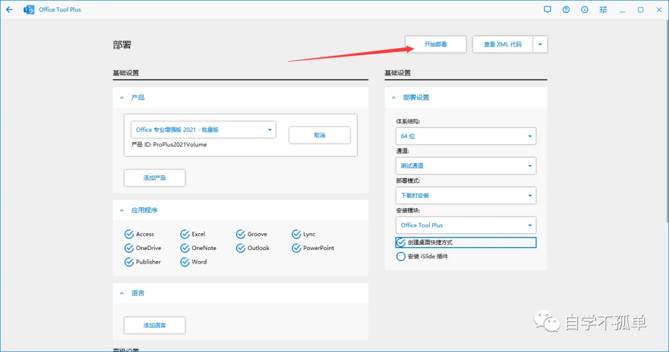Uncheck the OneDrive application

(129, 248)
